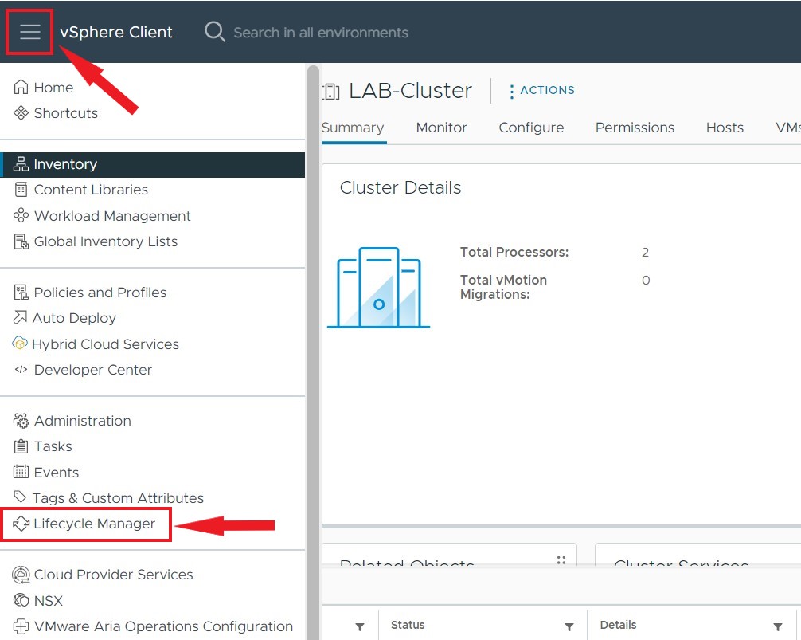Screen dimensions: 801x640
Task: Click the Status column header
Action: click(x=408, y=625)
